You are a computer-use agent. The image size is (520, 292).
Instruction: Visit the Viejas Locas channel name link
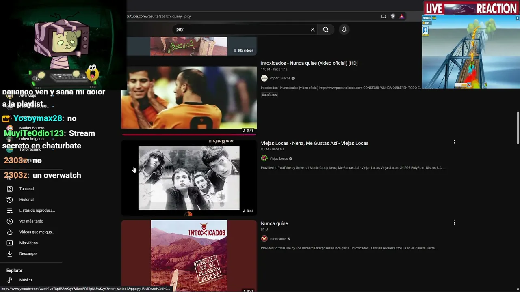[279, 159]
